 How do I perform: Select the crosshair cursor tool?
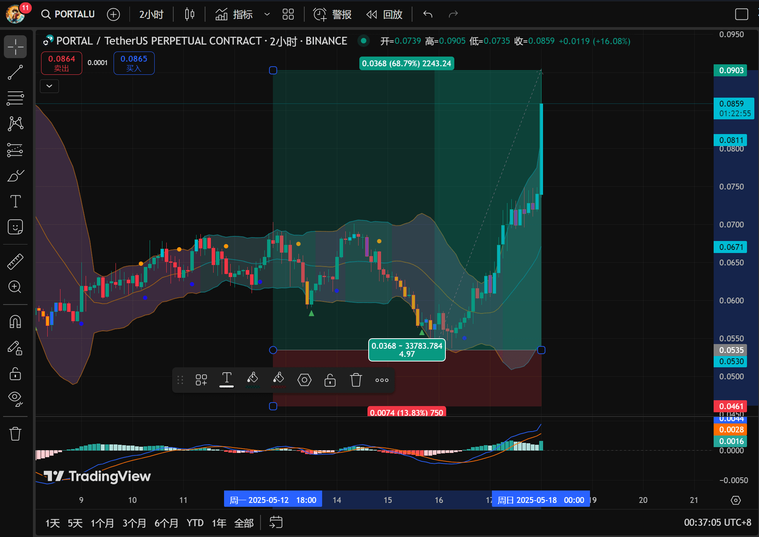tap(16, 47)
